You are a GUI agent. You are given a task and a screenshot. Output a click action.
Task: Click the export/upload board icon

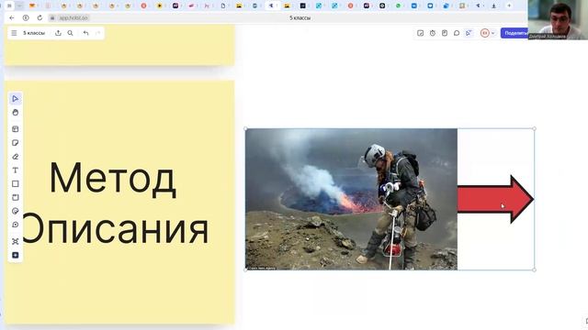pos(58,33)
